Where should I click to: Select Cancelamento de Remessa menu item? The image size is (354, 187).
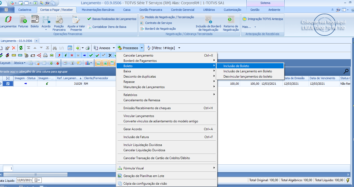click(x=167, y=100)
